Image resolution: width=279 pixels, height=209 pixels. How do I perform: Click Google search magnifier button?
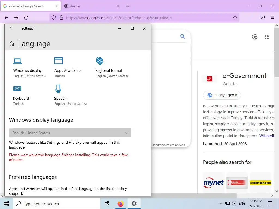pyautogui.click(x=183, y=36)
